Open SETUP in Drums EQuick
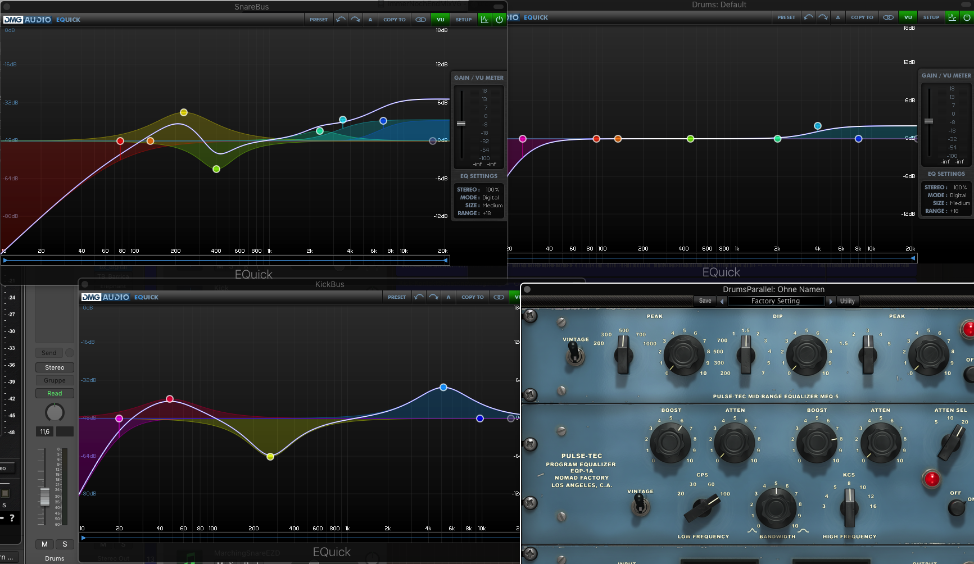 click(931, 17)
